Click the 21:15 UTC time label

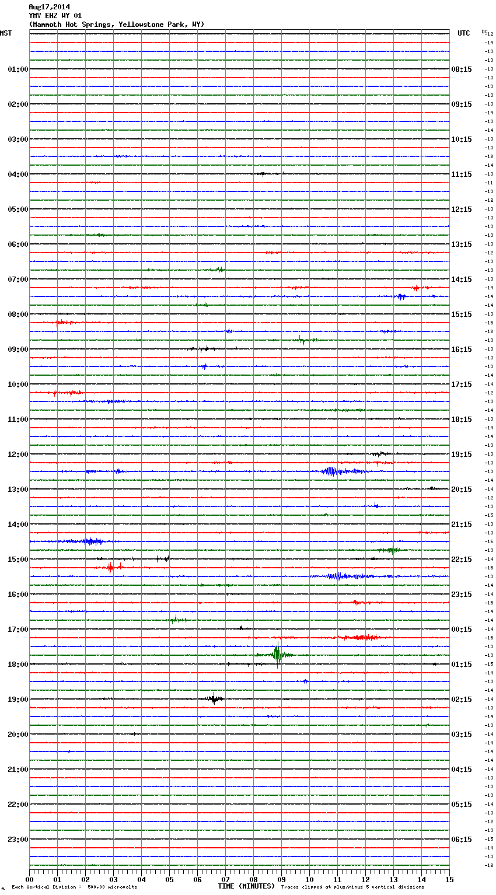462,525
